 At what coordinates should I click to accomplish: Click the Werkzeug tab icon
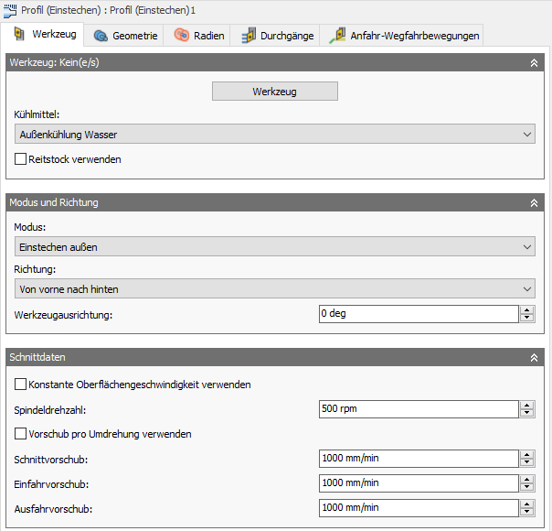pos(18,35)
